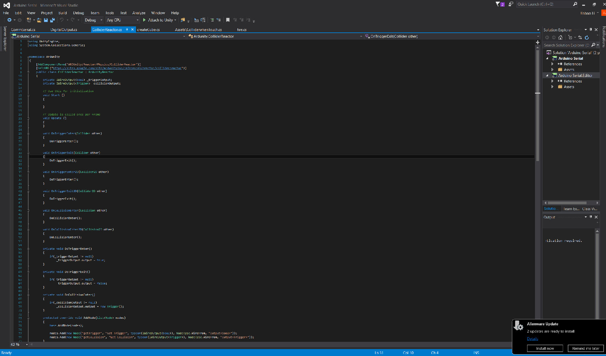
Task: Pin the ColliderReactor.cs tab
Action: point(127,30)
